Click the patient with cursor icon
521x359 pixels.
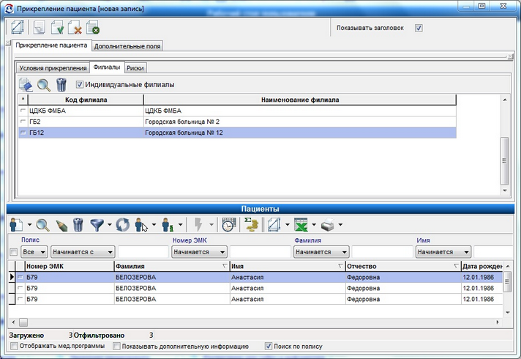pyautogui.click(x=141, y=225)
